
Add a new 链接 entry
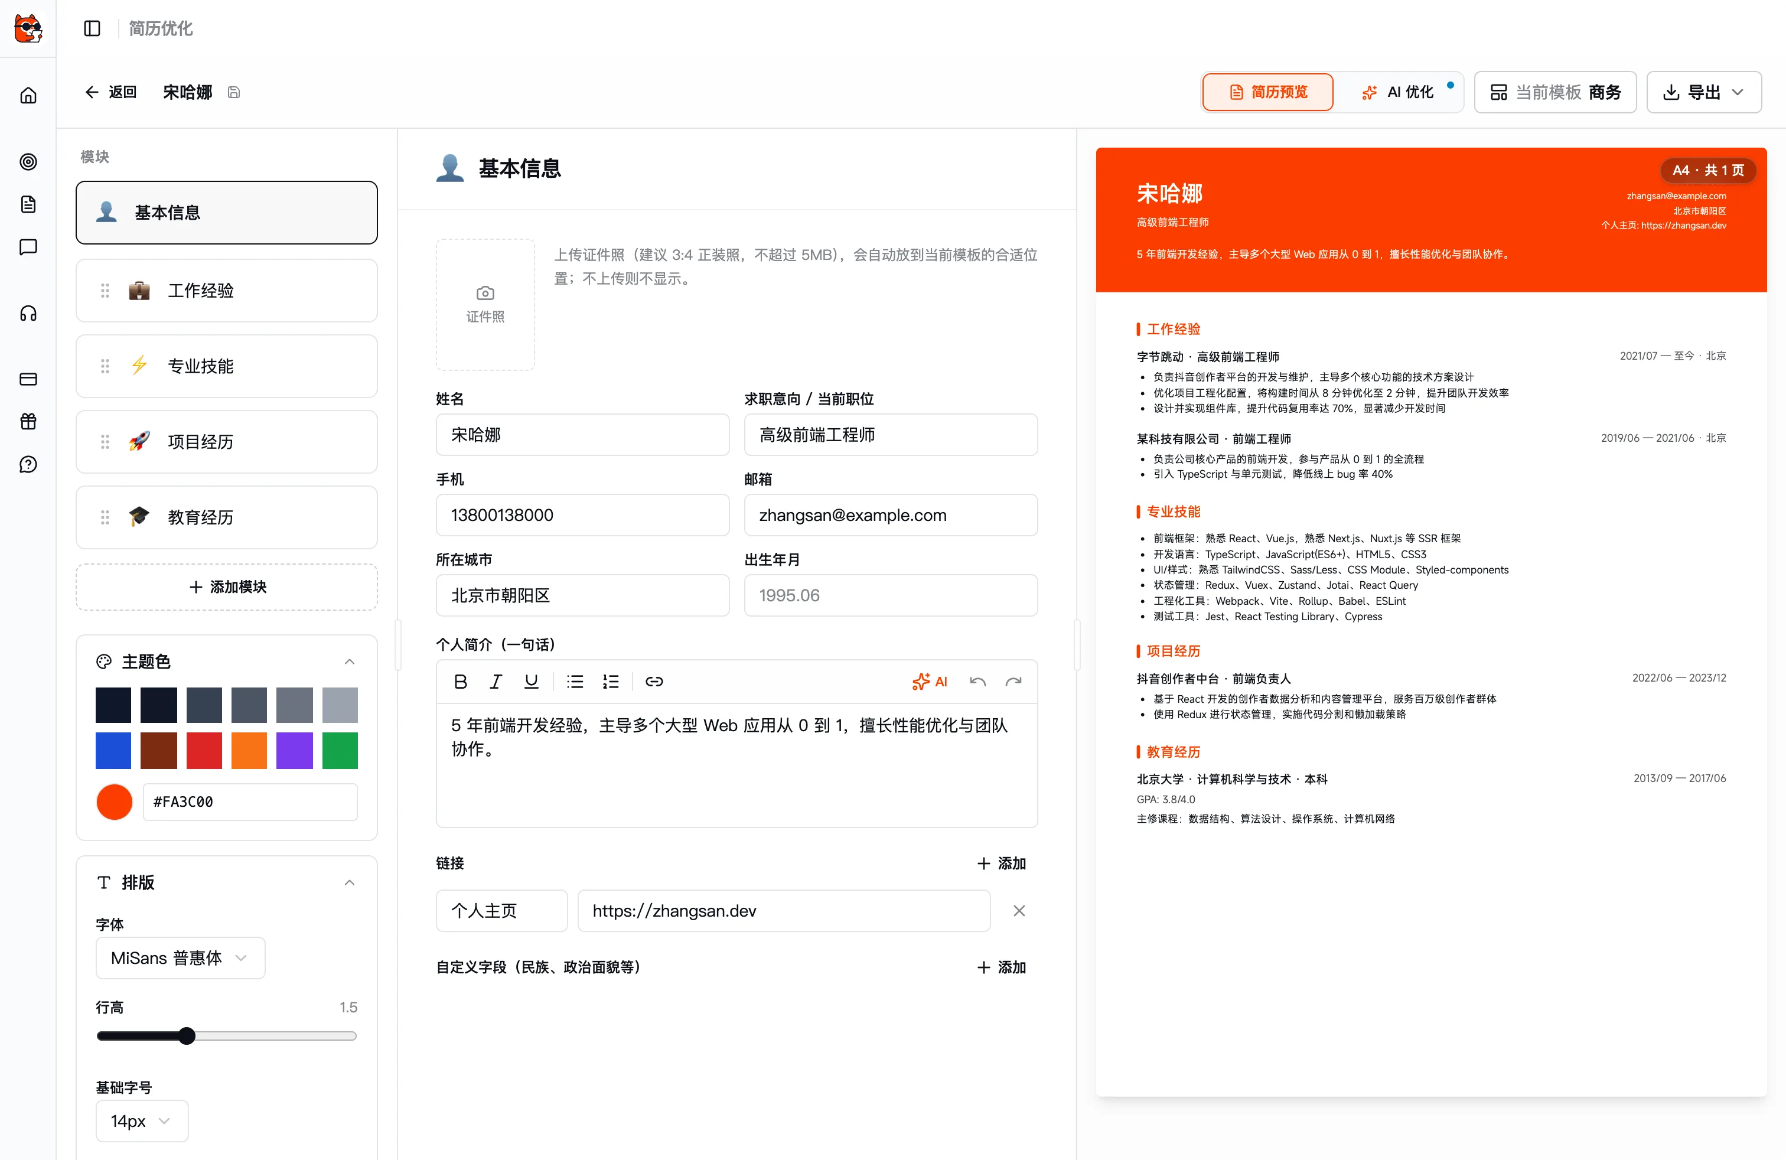pyautogui.click(x=1002, y=864)
